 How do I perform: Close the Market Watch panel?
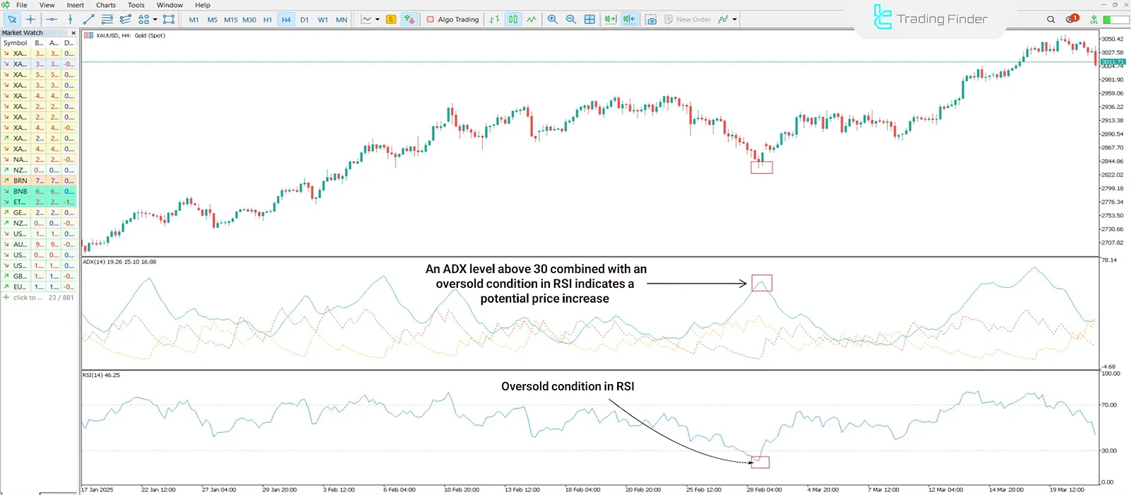click(x=73, y=33)
